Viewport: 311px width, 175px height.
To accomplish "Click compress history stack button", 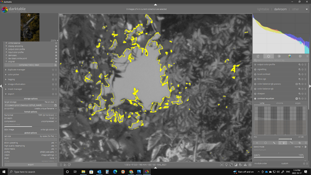I will pyautogui.click(x=29, y=65).
